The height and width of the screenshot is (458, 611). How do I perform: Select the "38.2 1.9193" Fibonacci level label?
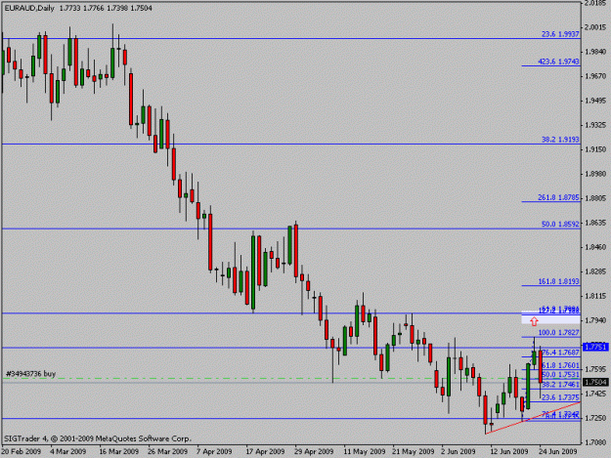pyautogui.click(x=560, y=140)
